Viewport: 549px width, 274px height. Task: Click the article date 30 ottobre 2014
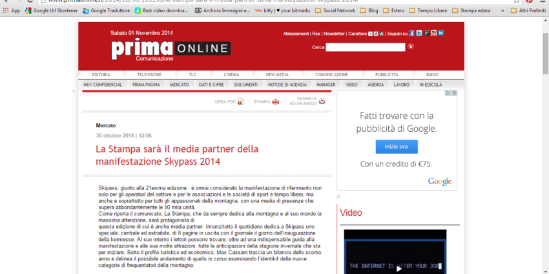click(115, 136)
